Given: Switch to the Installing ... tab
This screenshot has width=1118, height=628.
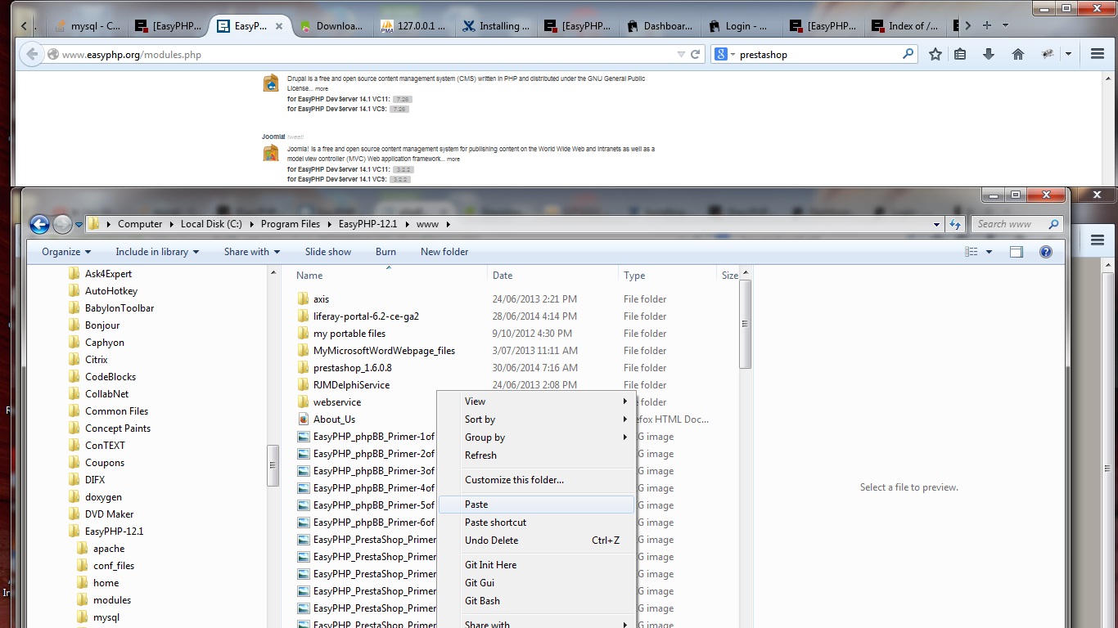Looking at the screenshot, I should 495,26.
